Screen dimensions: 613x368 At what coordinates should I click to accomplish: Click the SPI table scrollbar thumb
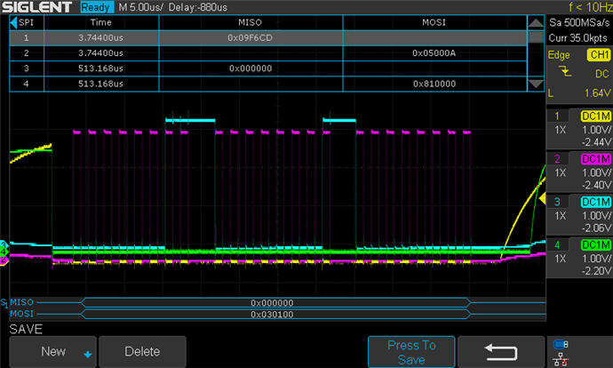pos(535,37)
